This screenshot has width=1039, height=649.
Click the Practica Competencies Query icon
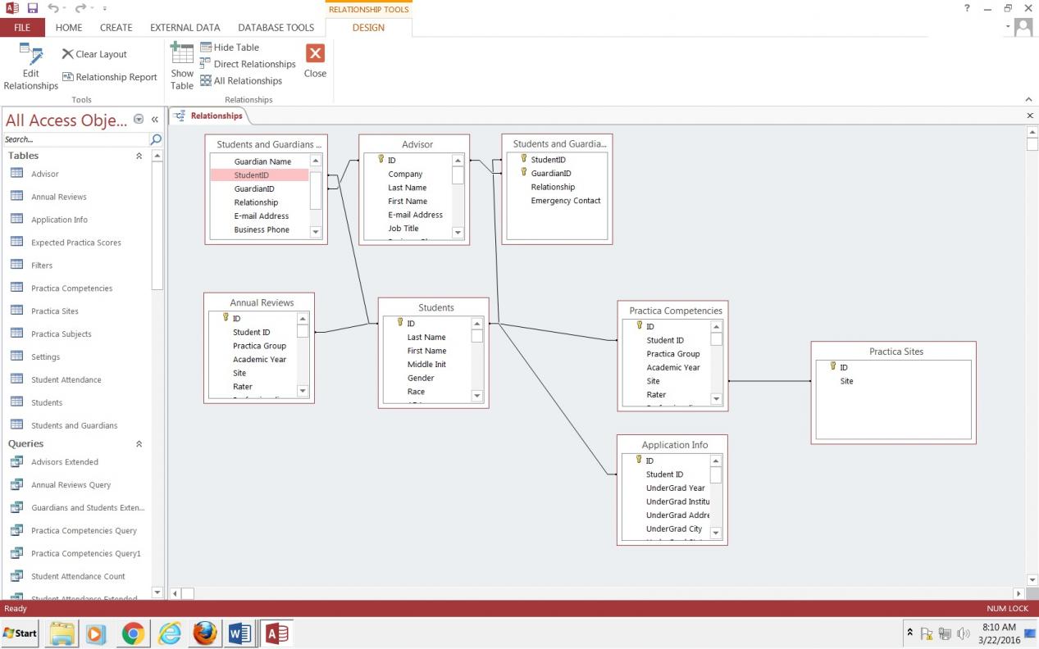[x=16, y=530]
